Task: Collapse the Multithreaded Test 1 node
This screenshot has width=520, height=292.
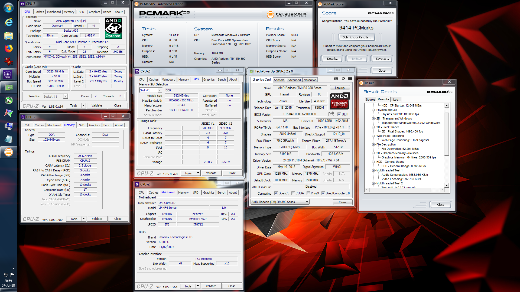Action: tap(373, 170)
